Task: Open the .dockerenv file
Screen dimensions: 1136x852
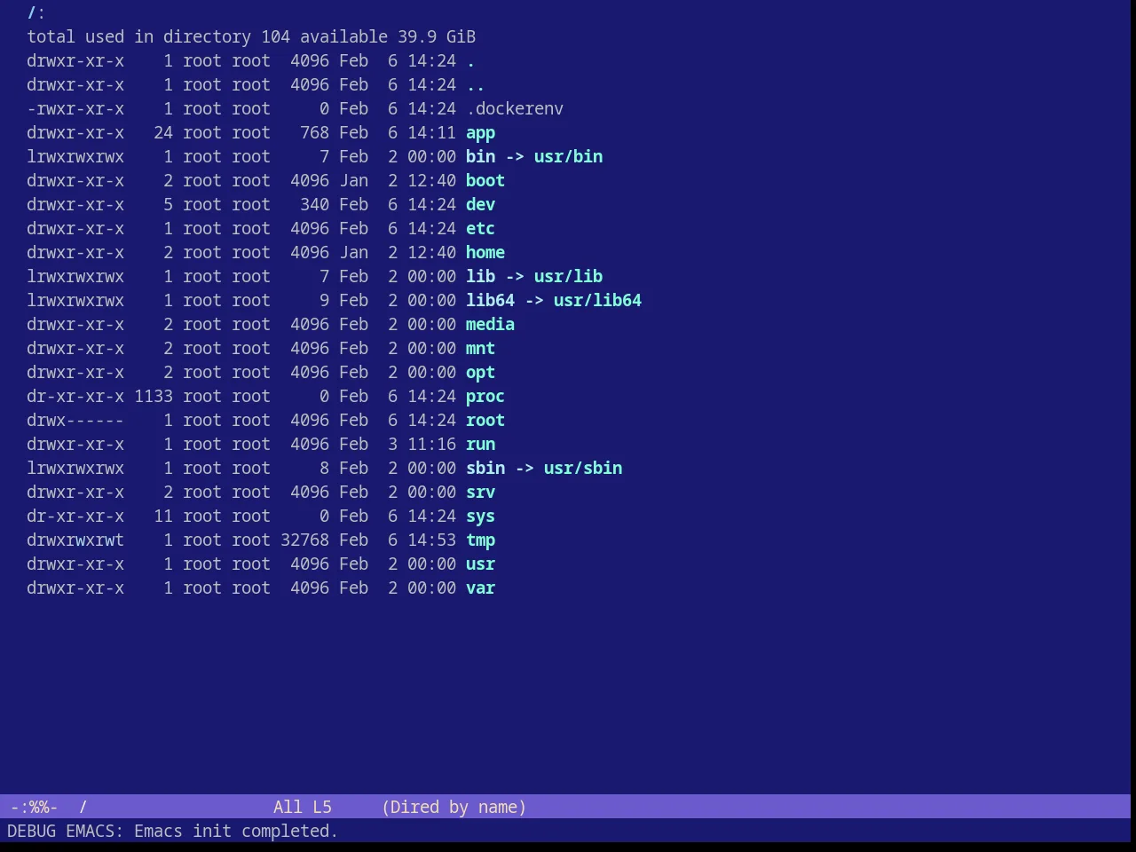Action: (515, 109)
